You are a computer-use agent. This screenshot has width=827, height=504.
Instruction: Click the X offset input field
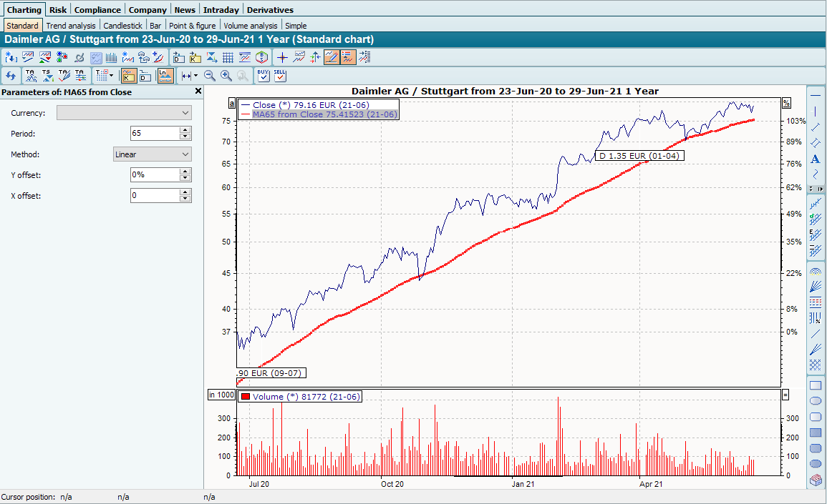click(x=154, y=196)
